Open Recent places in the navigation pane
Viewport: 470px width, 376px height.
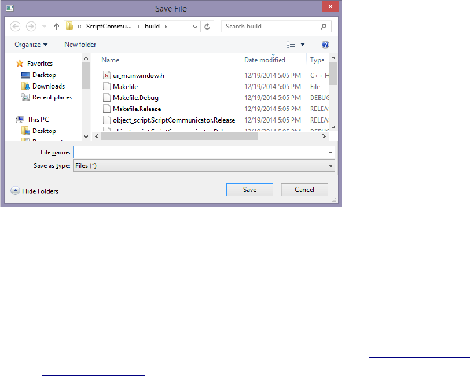click(52, 97)
